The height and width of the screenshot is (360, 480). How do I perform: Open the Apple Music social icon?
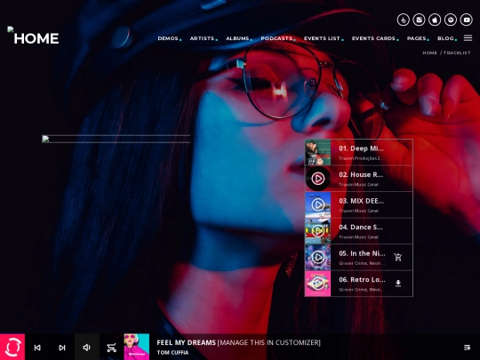click(x=435, y=20)
